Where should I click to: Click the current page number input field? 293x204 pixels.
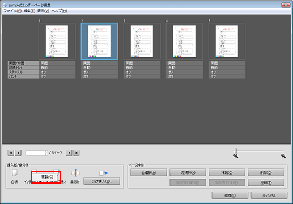click(36, 153)
